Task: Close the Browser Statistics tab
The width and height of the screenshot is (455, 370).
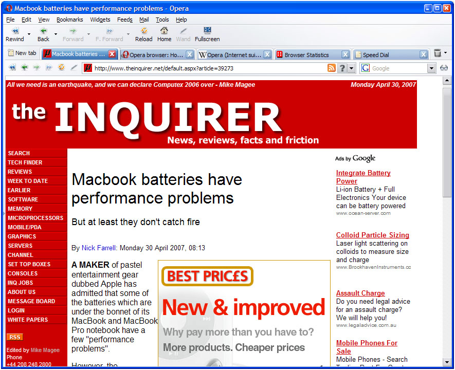Action: 345,54
